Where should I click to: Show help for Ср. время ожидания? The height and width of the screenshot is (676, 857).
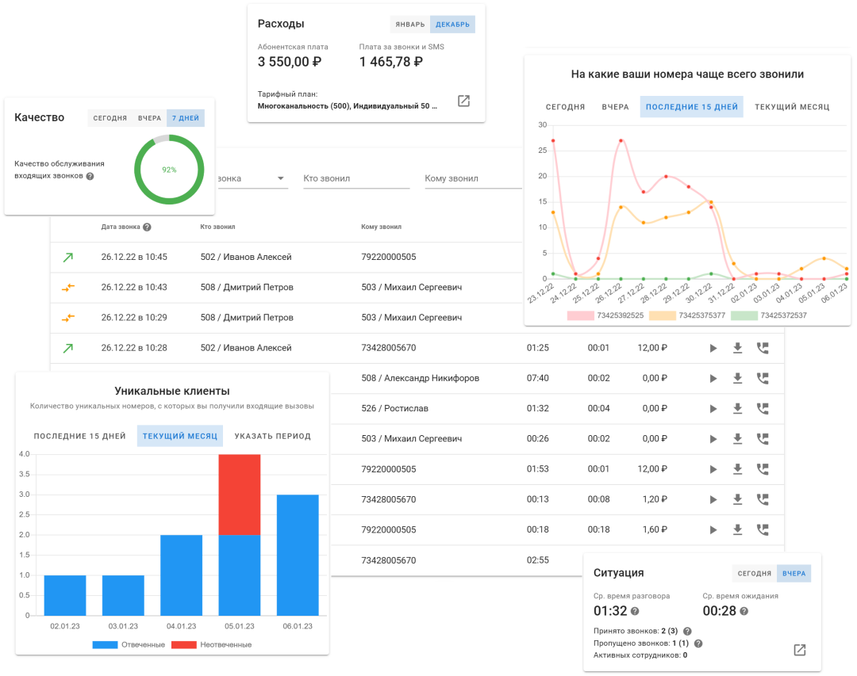(744, 611)
